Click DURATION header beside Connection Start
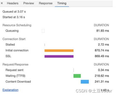This screenshot has height=95, width=116. click(101, 39)
